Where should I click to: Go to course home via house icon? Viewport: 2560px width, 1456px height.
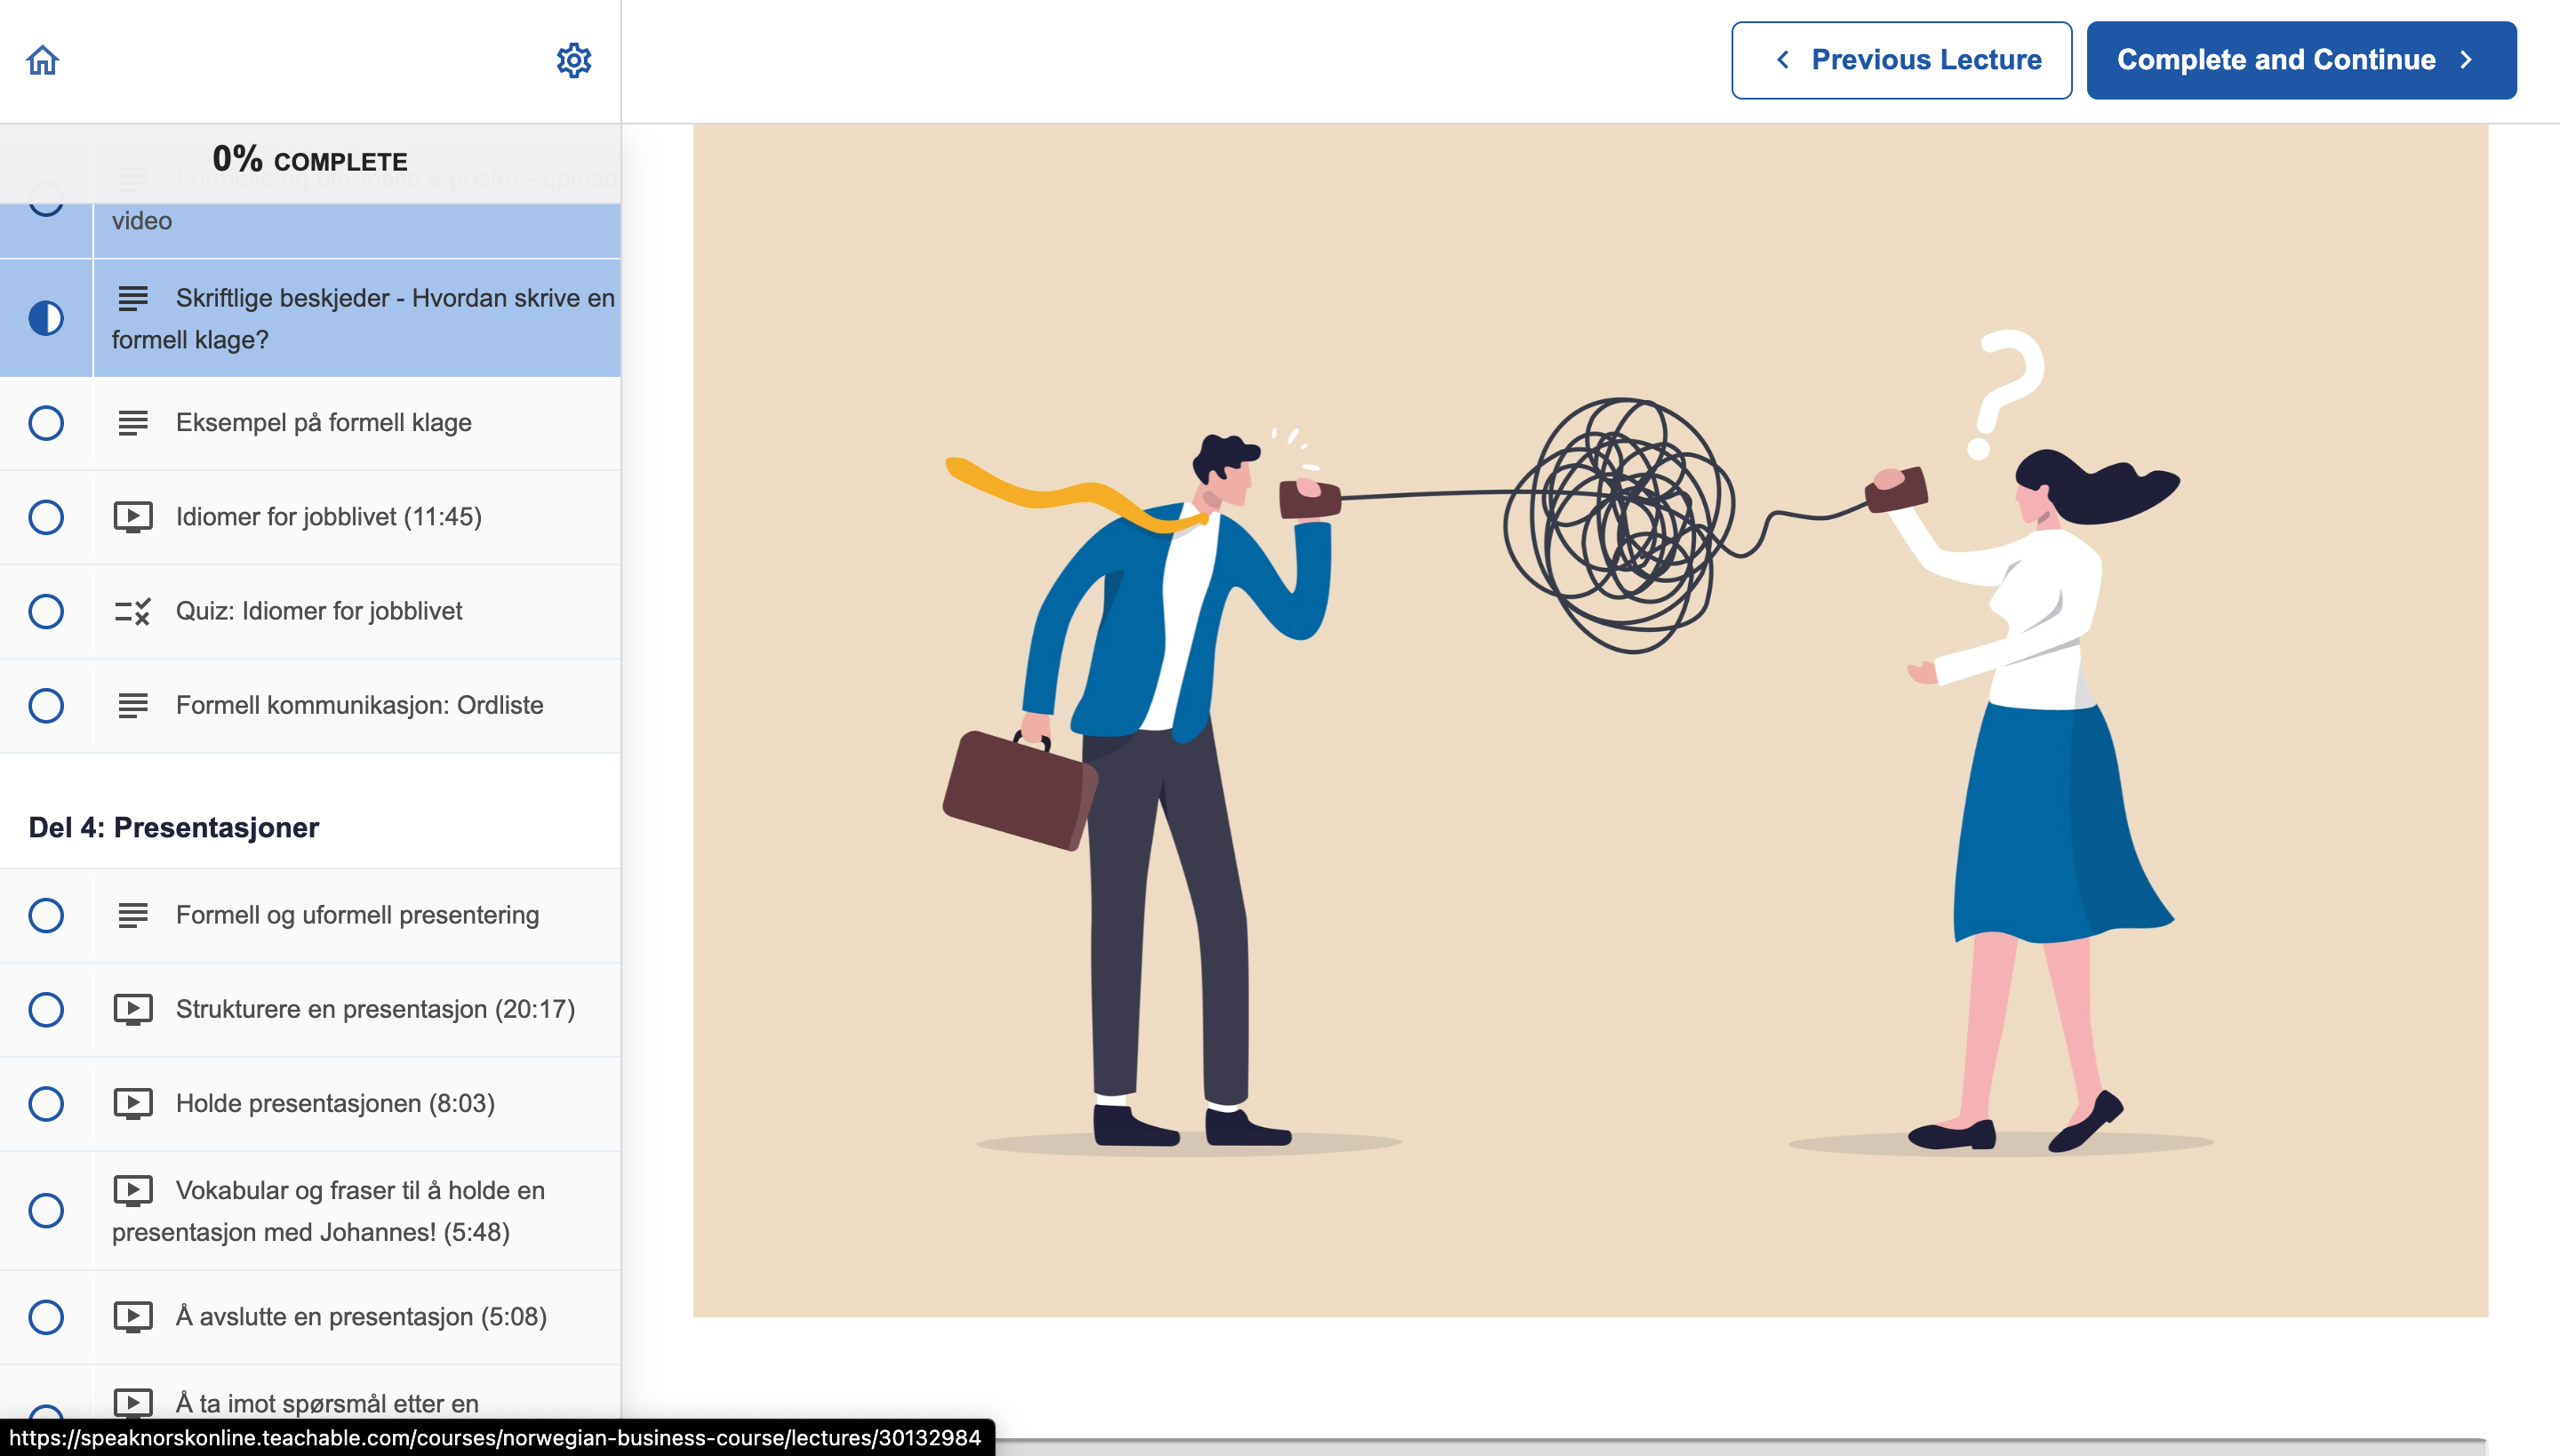[x=43, y=60]
